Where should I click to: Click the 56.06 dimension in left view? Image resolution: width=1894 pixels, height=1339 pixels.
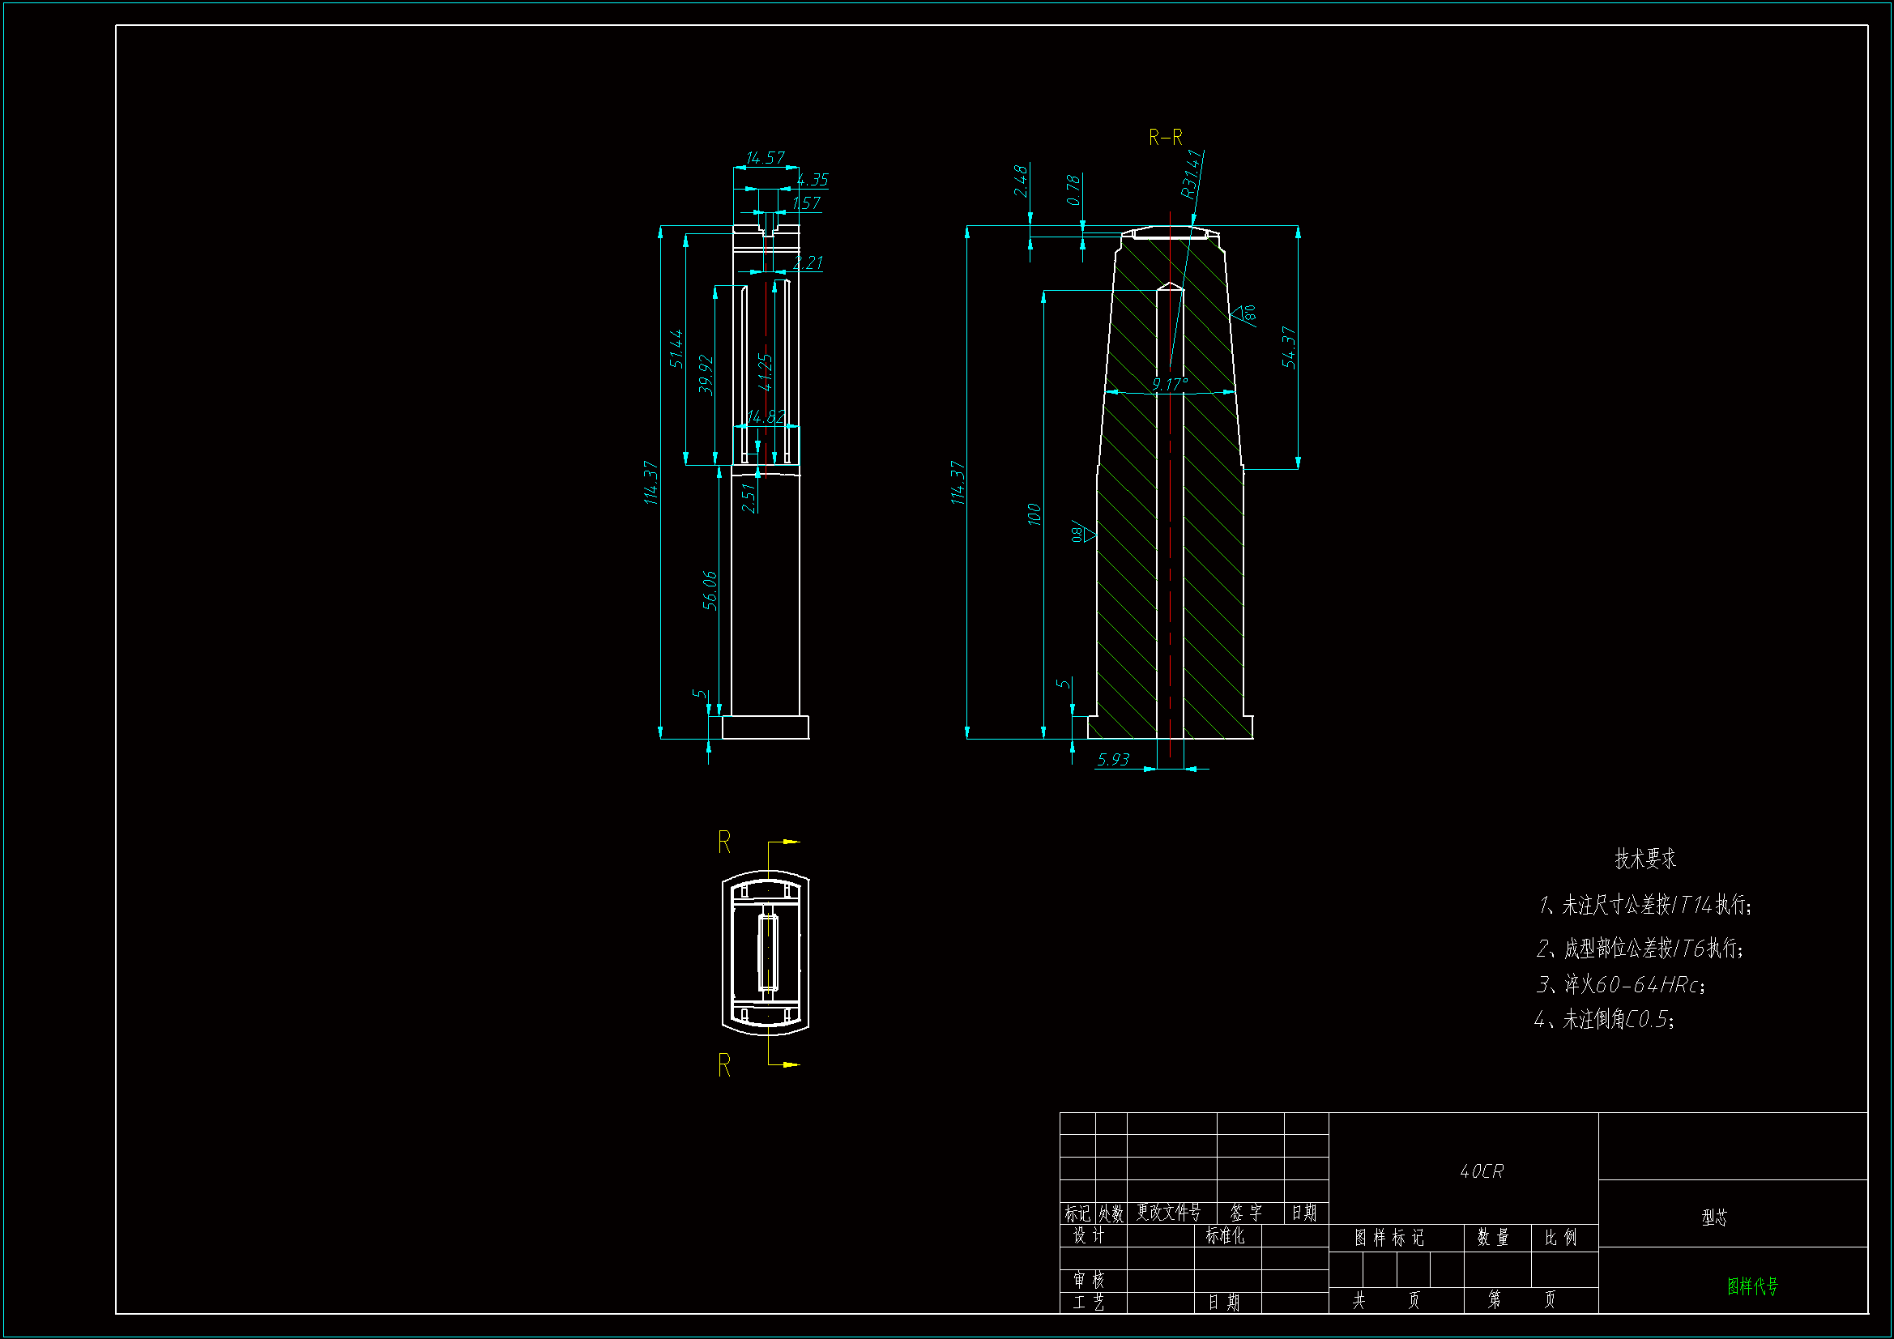pos(710,590)
